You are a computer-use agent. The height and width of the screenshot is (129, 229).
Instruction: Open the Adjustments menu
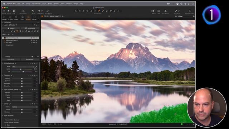point(36,4)
